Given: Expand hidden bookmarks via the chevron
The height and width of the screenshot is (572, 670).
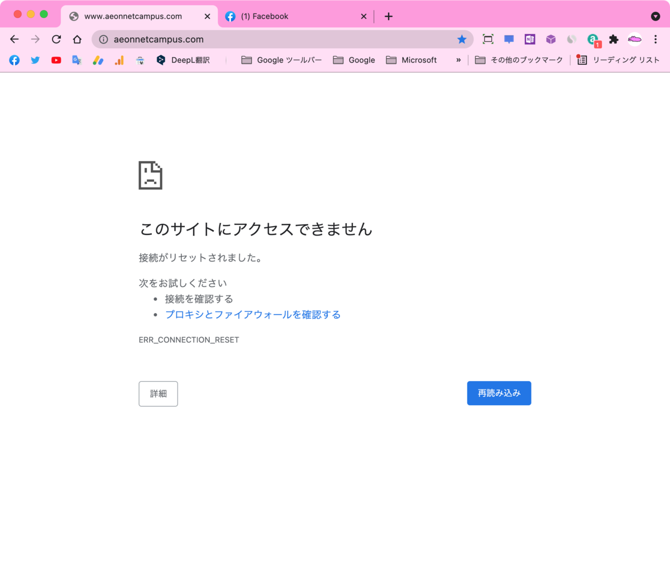Looking at the screenshot, I should 458,60.
